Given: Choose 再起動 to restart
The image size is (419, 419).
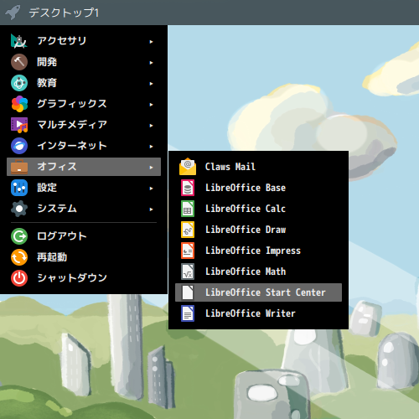Looking at the screenshot, I should 84,257.
